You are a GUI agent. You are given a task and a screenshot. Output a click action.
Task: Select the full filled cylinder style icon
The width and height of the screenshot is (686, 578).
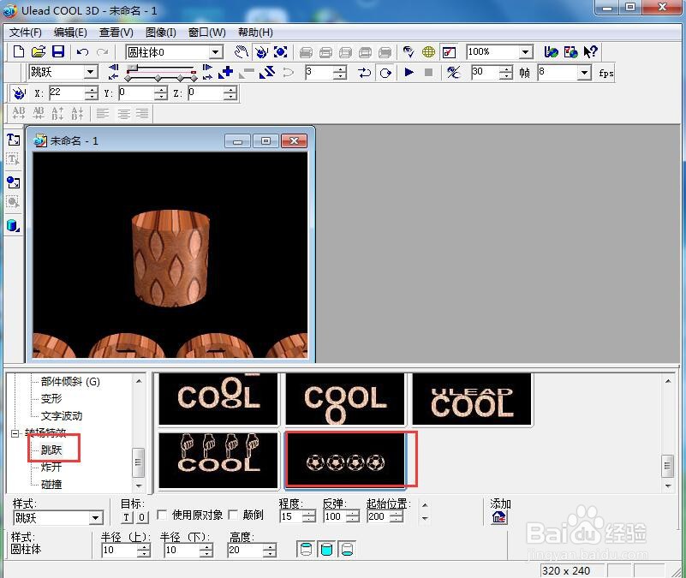(x=326, y=549)
